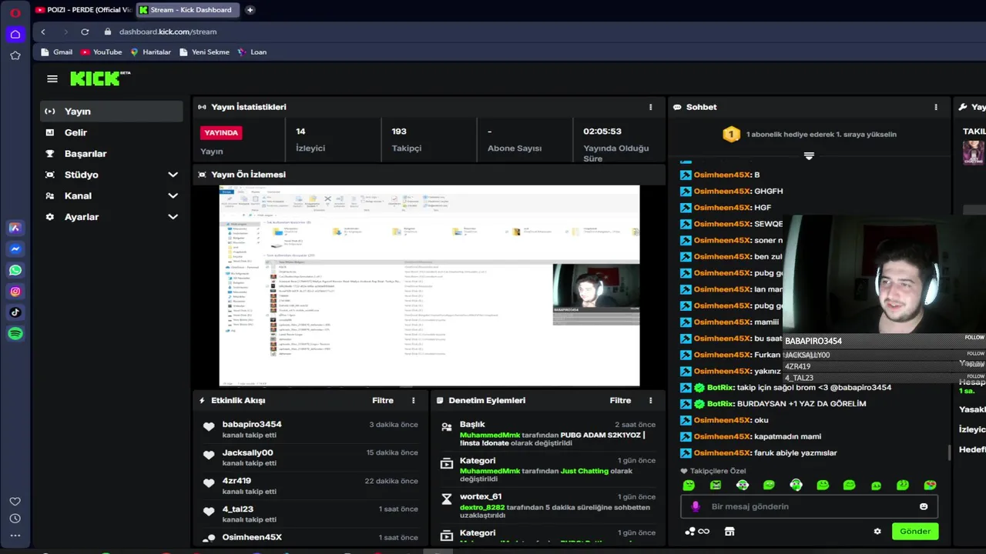Open three-dot menu of Denetim Eylemleri panel
The height and width of the screenshot is (554, 986).
pos(650,400)
